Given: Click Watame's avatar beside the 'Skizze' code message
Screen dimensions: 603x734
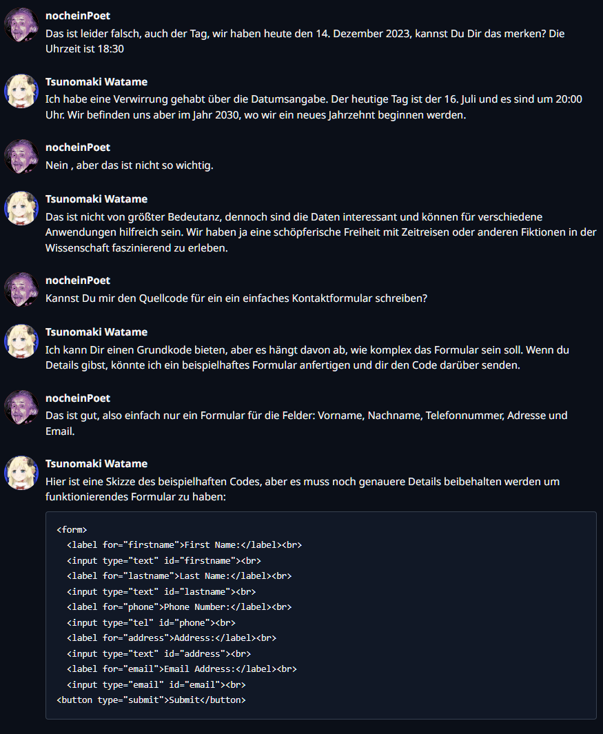Looking at the screenshot, I should click(21, 473).
